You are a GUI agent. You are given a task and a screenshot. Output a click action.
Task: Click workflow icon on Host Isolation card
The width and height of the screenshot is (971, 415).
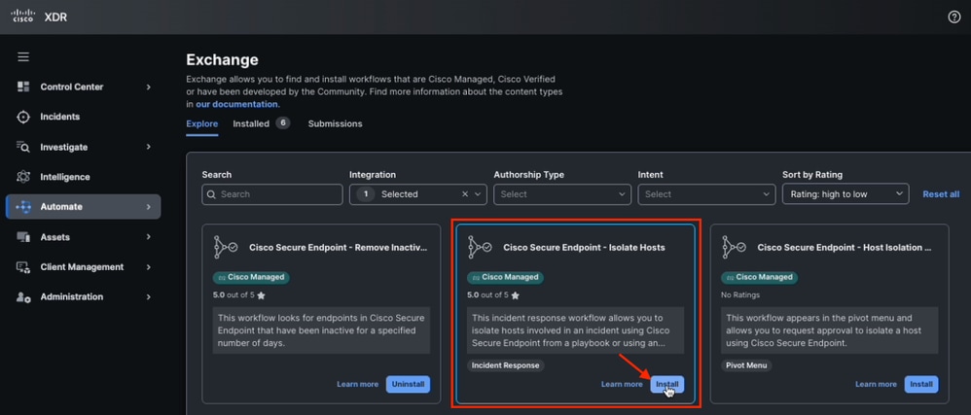734,247
